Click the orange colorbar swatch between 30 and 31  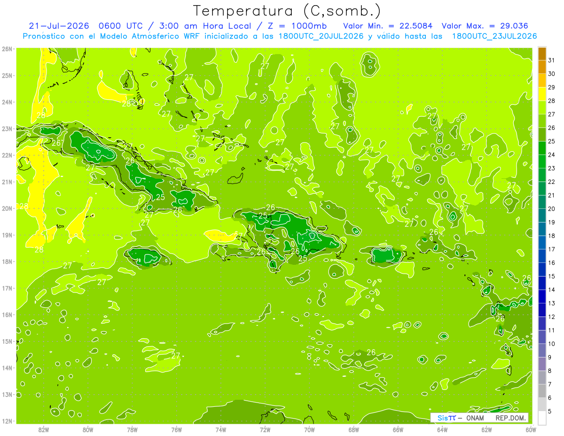pyautogui.click(x=542, y=67)
